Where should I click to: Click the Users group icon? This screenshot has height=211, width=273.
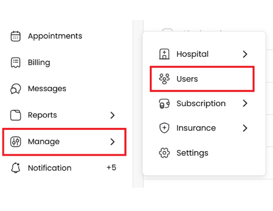[x=164, y=79]
